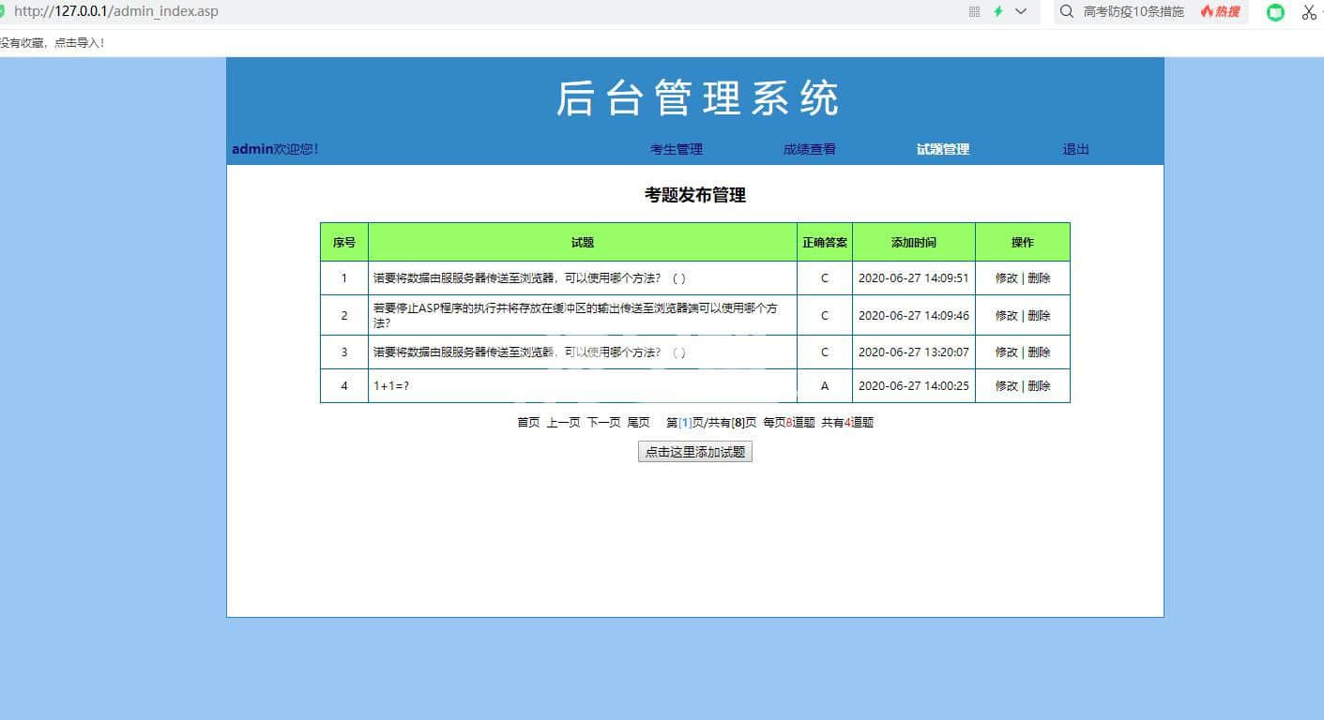Go to 下一页 in pagination
1324x720 pixels.
(x=603, y=423)
